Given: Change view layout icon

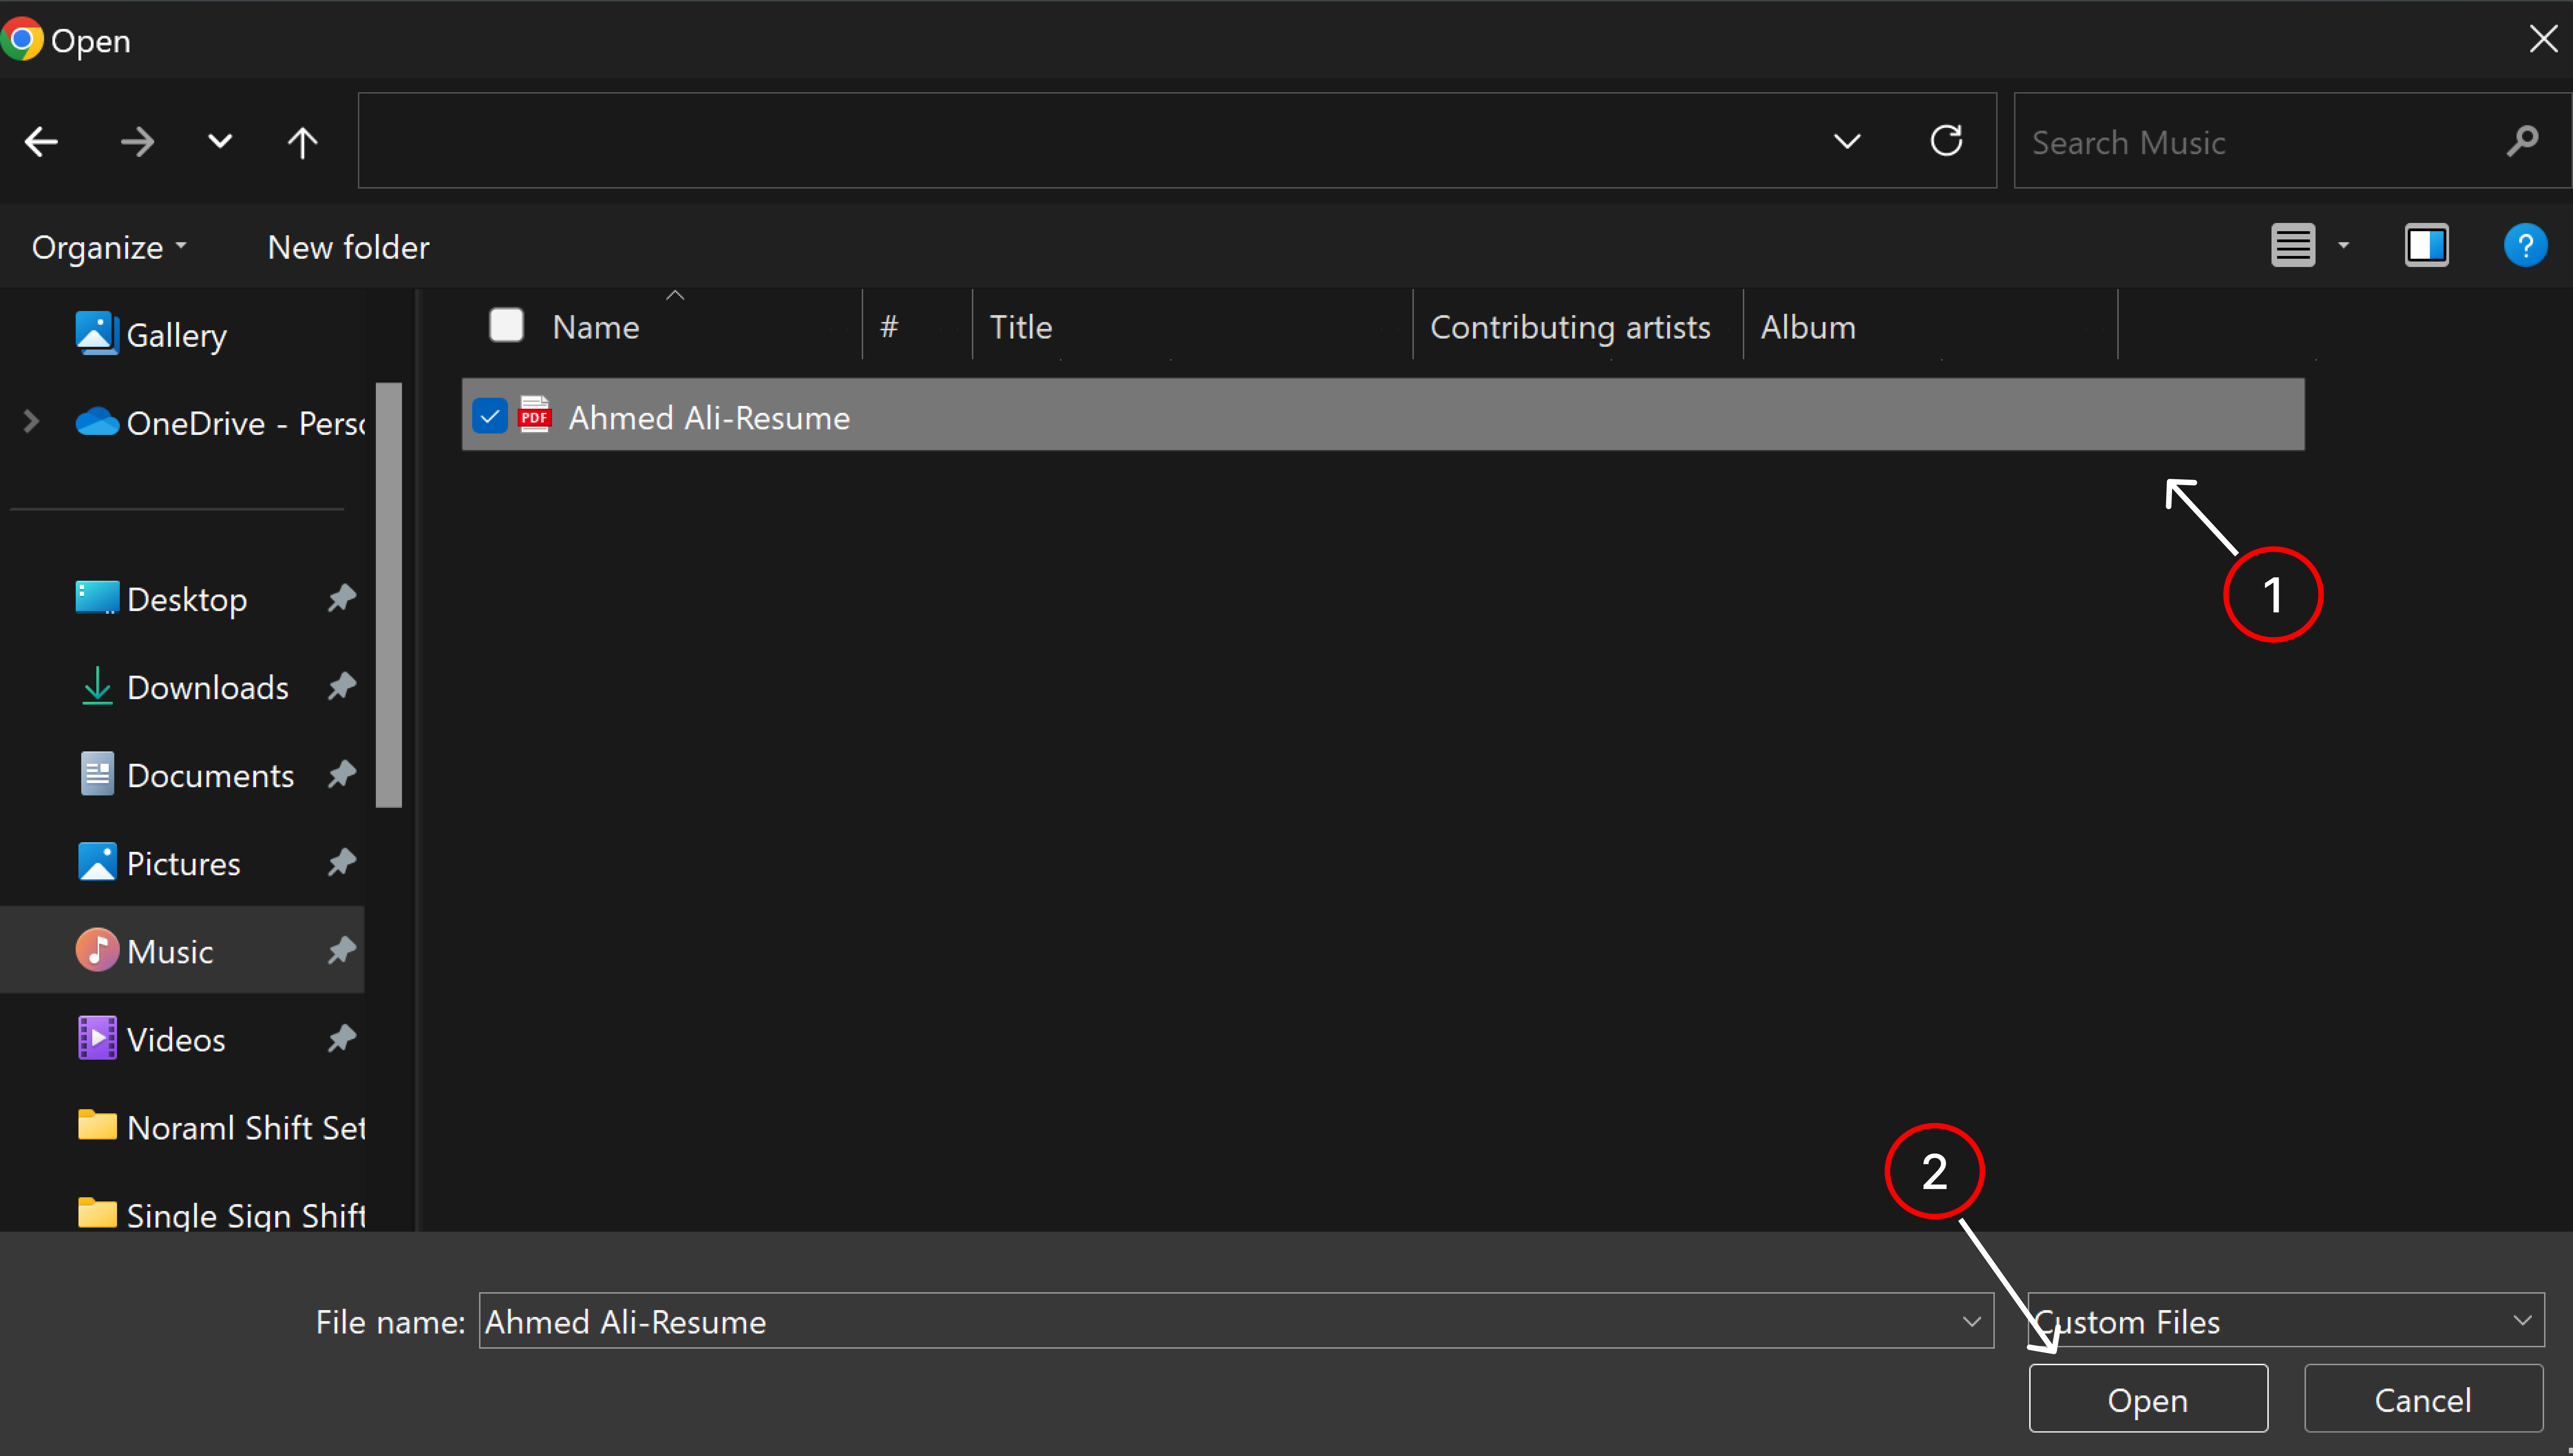Looking at the screenshot, I should point(2293,245).
